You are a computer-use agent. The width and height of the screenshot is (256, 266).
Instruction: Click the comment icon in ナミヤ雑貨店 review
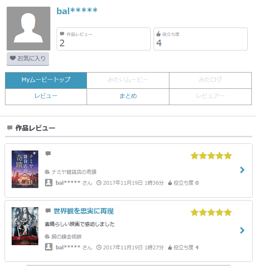pos(48,153)
